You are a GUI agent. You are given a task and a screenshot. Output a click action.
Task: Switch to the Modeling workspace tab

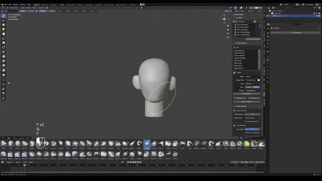(x=44, y=5)
